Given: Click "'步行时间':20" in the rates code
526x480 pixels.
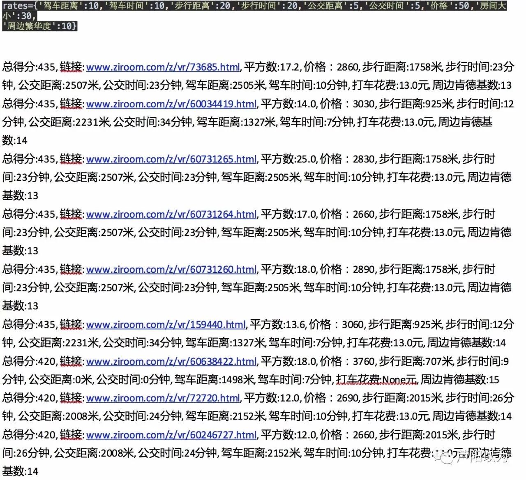Looking at the screenshot, I should (267, 6).
